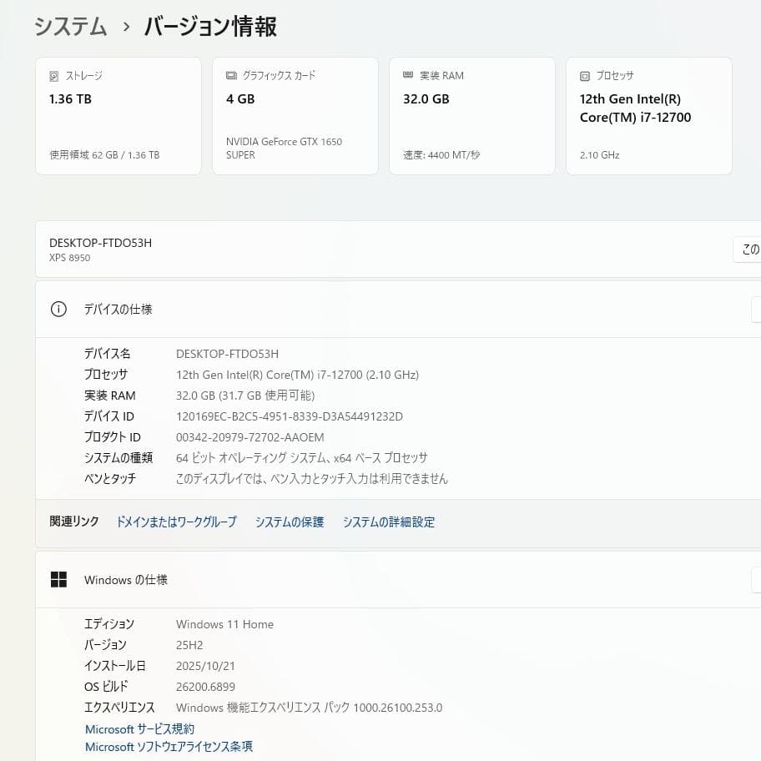The image size is (761, 761).
Task: Click the info icon beside デバイスの仕様
Action: 58,309
